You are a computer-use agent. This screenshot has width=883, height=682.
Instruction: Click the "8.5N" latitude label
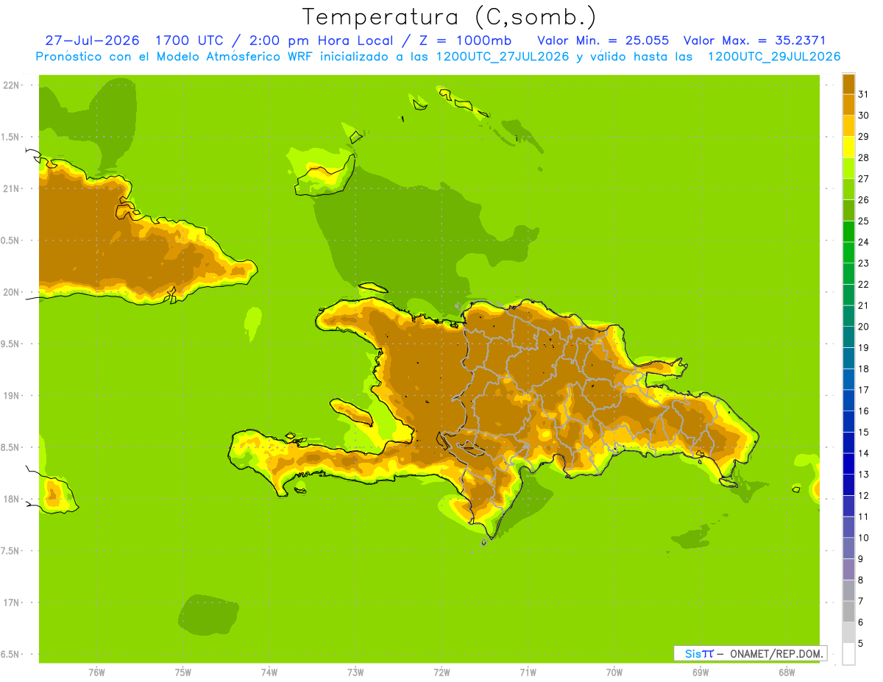click(10, 447)
